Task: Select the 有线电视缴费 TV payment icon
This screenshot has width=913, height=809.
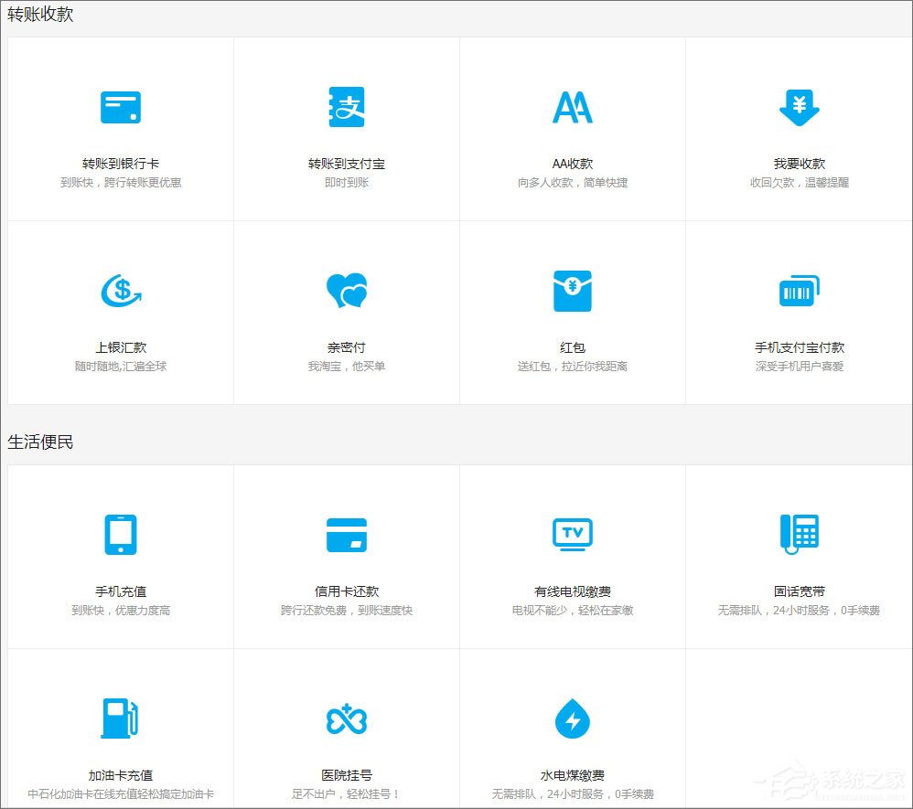Action: (x=572, y=535)
